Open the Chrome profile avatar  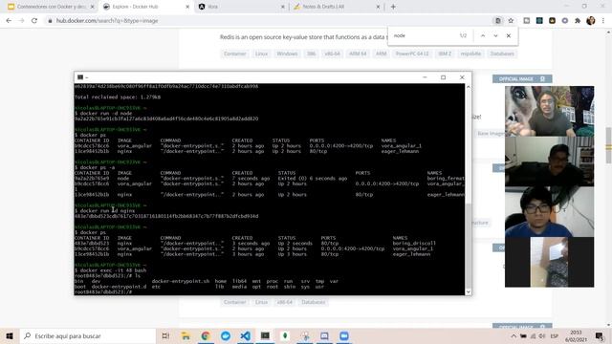pyautogui.click(x=591, y=21)
